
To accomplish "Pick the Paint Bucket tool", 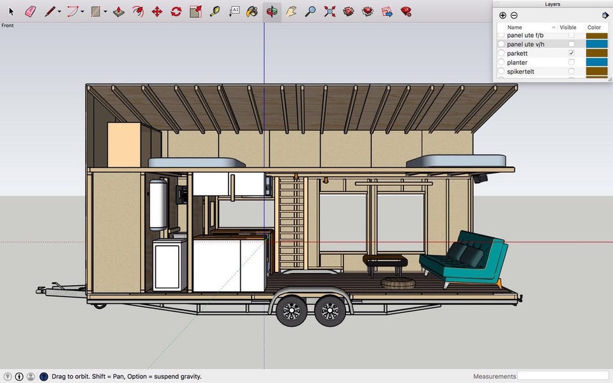I will [x=252, y=11].
